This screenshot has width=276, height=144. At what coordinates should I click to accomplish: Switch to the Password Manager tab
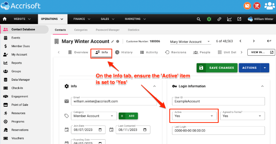point(108,30)
